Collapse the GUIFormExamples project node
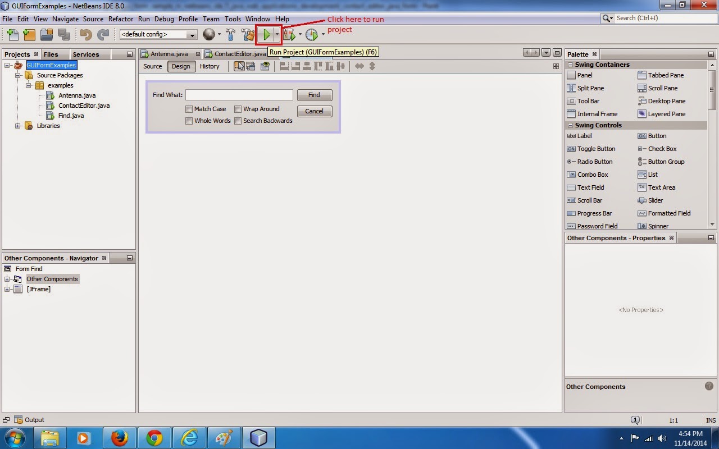Screen dimensions: 719x449 click(7, 65)
